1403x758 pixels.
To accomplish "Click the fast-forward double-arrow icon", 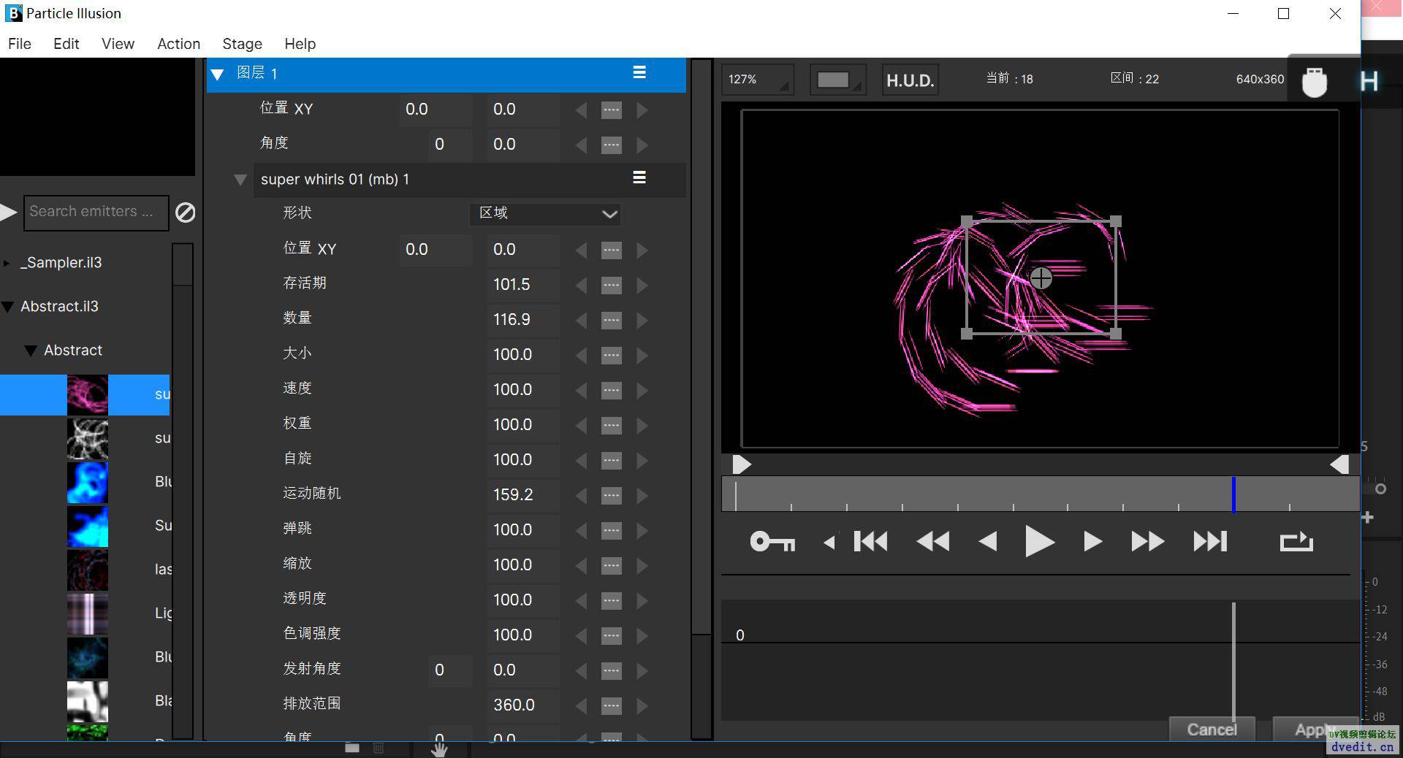I will coord(1147,542).
